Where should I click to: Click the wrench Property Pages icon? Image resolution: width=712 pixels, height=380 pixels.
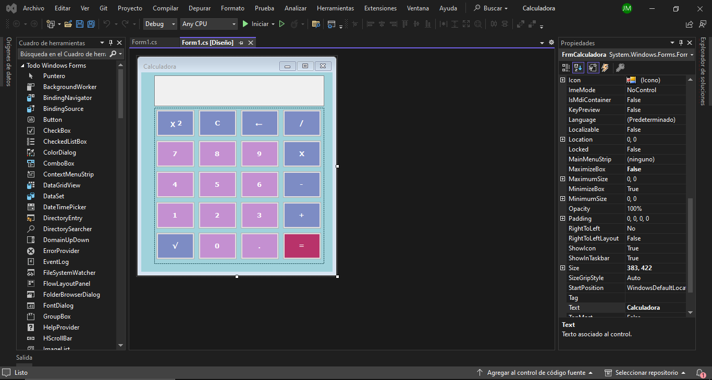tap(620, 68)
